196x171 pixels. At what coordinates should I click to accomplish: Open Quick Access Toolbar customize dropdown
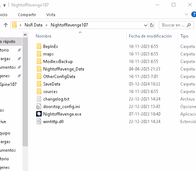click(x=5, y=5)
